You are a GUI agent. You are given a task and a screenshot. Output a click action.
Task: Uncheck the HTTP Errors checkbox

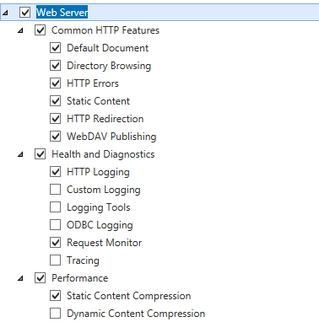click(x=56, y=83)
